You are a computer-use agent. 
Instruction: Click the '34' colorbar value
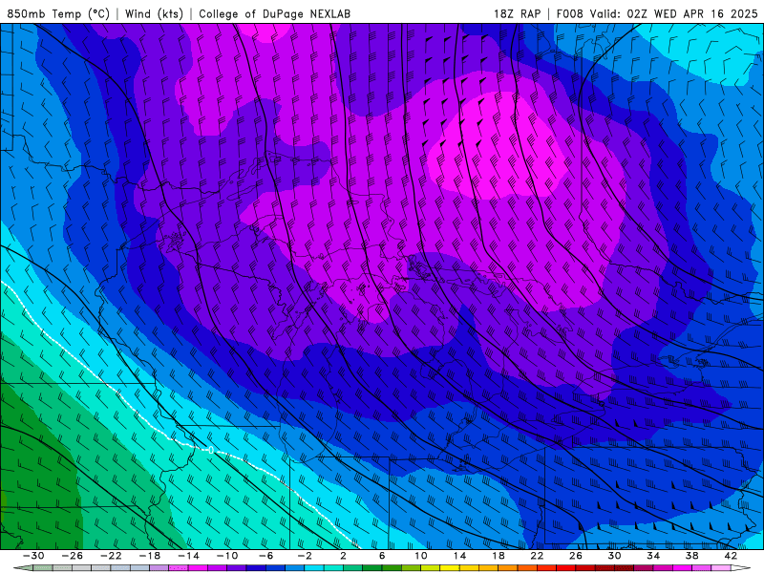click(x=653, y=556)
